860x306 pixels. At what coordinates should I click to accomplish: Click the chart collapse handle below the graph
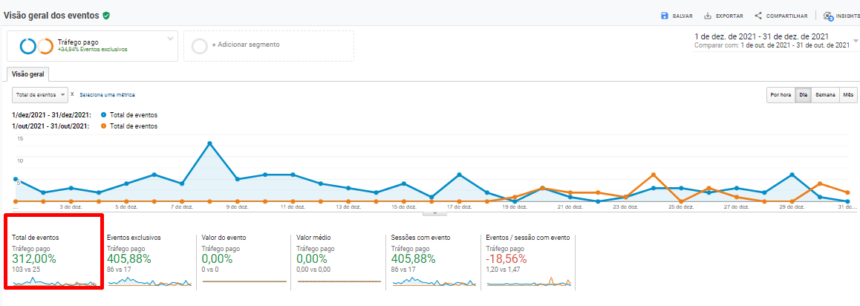(x=434, y=213)
